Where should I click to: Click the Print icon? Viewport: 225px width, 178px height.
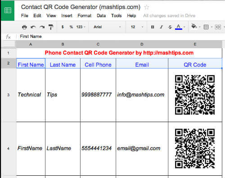[24, 27]
